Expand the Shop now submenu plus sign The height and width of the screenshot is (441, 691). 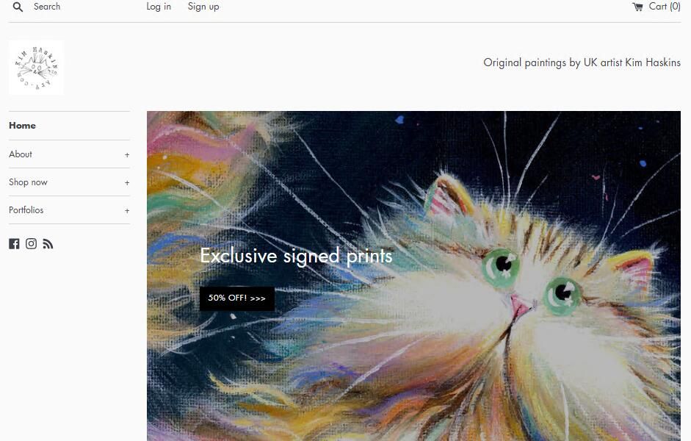coord(127,182)
